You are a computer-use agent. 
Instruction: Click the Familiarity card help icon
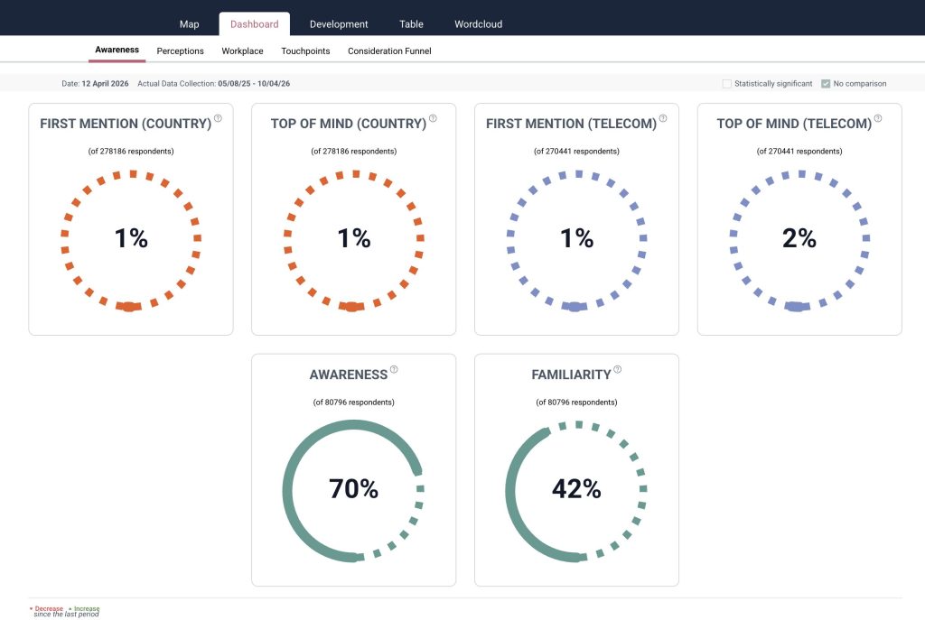(618, 369)
